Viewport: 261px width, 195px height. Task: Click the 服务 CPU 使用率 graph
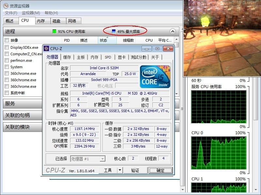click(219, 107)
